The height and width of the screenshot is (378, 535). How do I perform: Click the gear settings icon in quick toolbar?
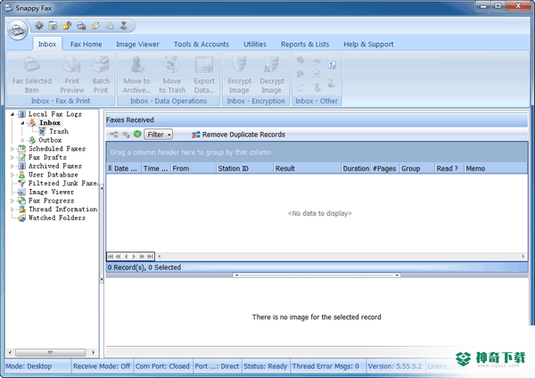pos(39,26)
